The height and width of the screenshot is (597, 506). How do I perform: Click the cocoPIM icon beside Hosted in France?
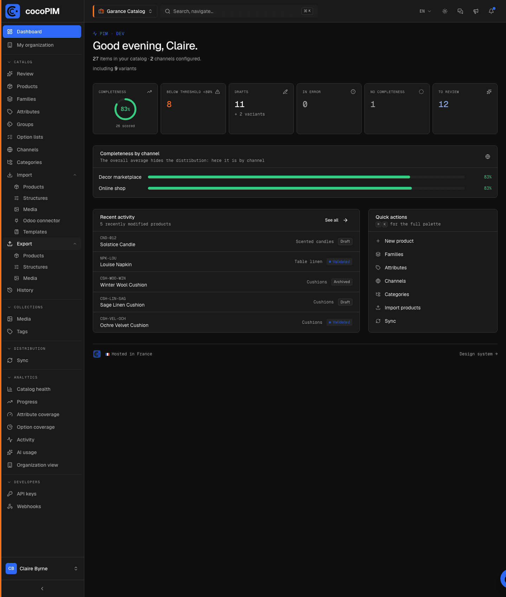(x=97, y=354)
